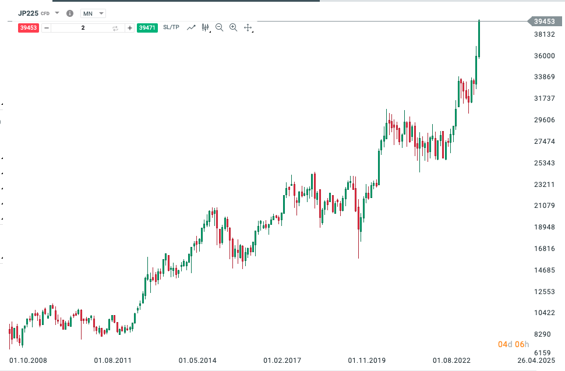
Task: Click the volume input field showing 2
Action: [83, 27]
